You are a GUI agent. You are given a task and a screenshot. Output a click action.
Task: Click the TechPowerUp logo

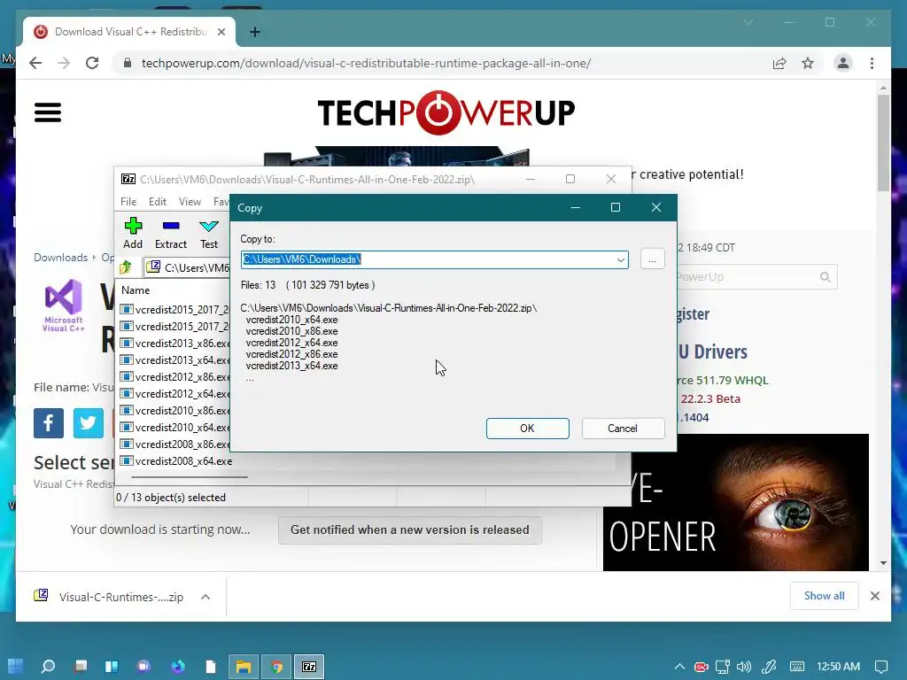pos(446,112)
